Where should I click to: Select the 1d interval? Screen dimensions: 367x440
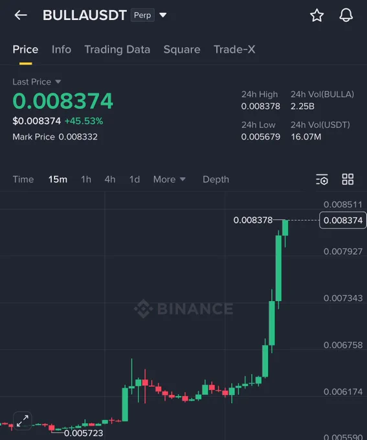pos(135,179)
